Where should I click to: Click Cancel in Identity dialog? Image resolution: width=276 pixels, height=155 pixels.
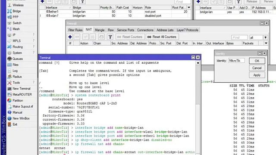(x=257, y=68)
